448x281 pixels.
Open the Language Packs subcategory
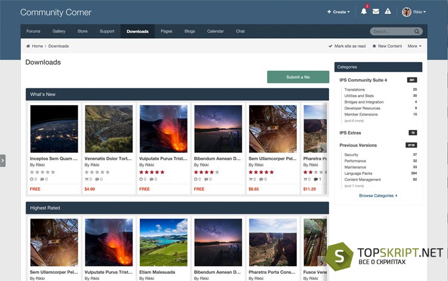358,174
